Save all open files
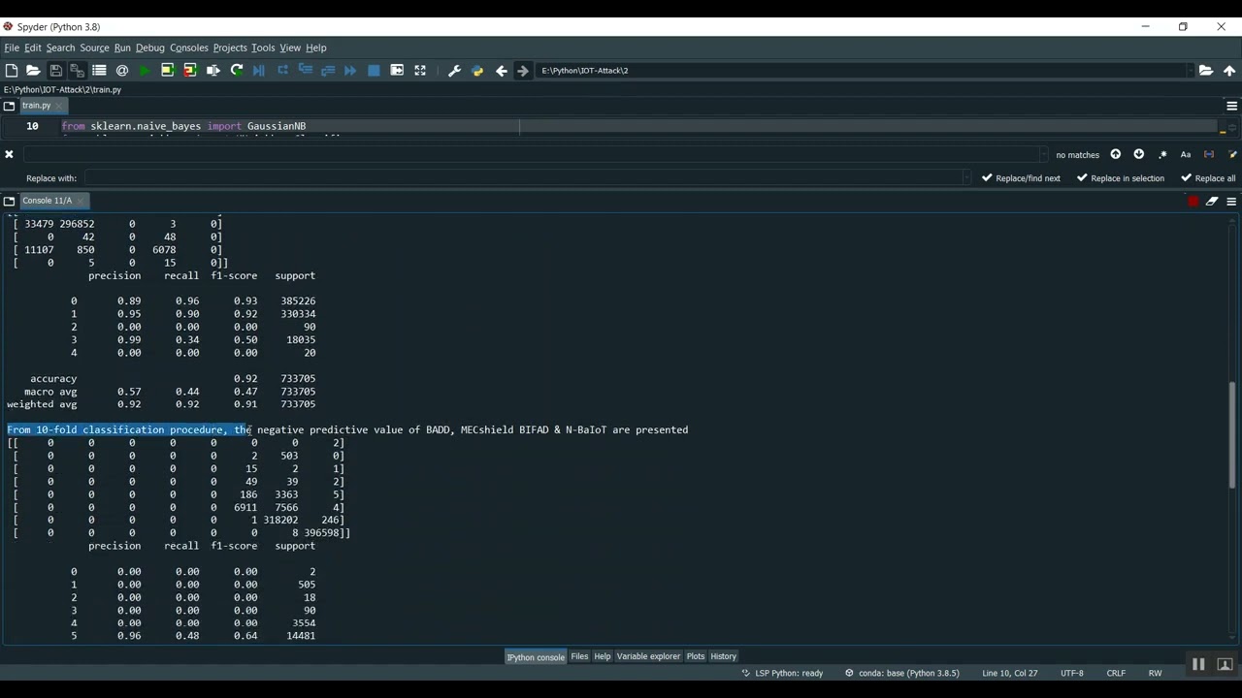The image size is (1242, 698). 77,71
